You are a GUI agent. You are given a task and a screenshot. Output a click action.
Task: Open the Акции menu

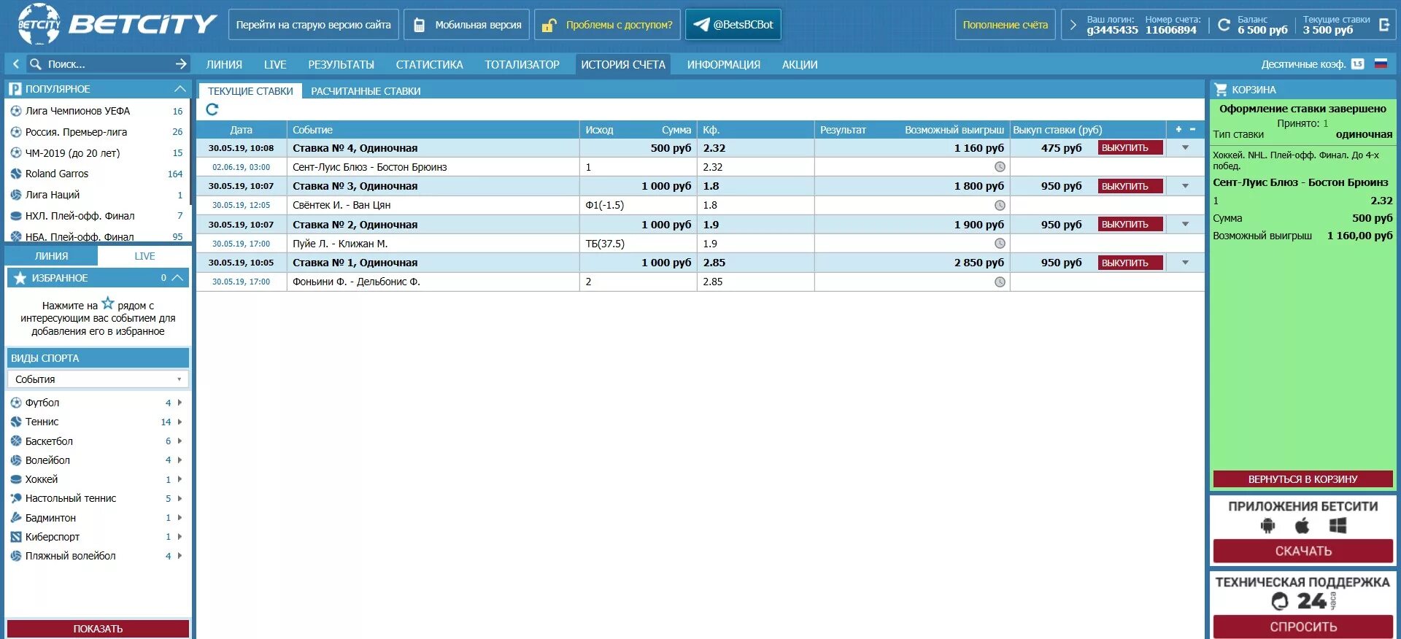[x=800, y=65]
